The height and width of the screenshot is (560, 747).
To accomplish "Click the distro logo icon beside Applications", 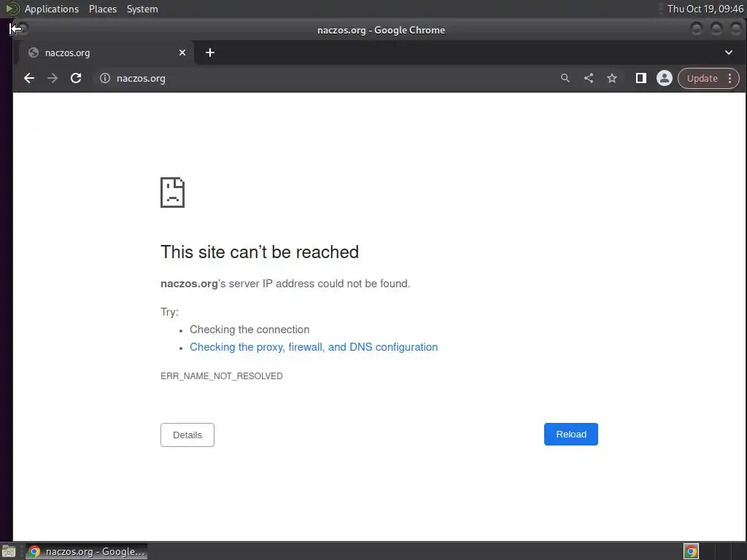I will click(x=12, y=9).
